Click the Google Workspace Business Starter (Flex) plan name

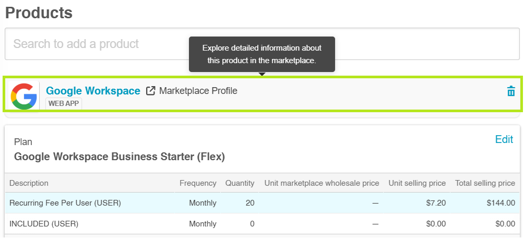[x=120, y=157]
